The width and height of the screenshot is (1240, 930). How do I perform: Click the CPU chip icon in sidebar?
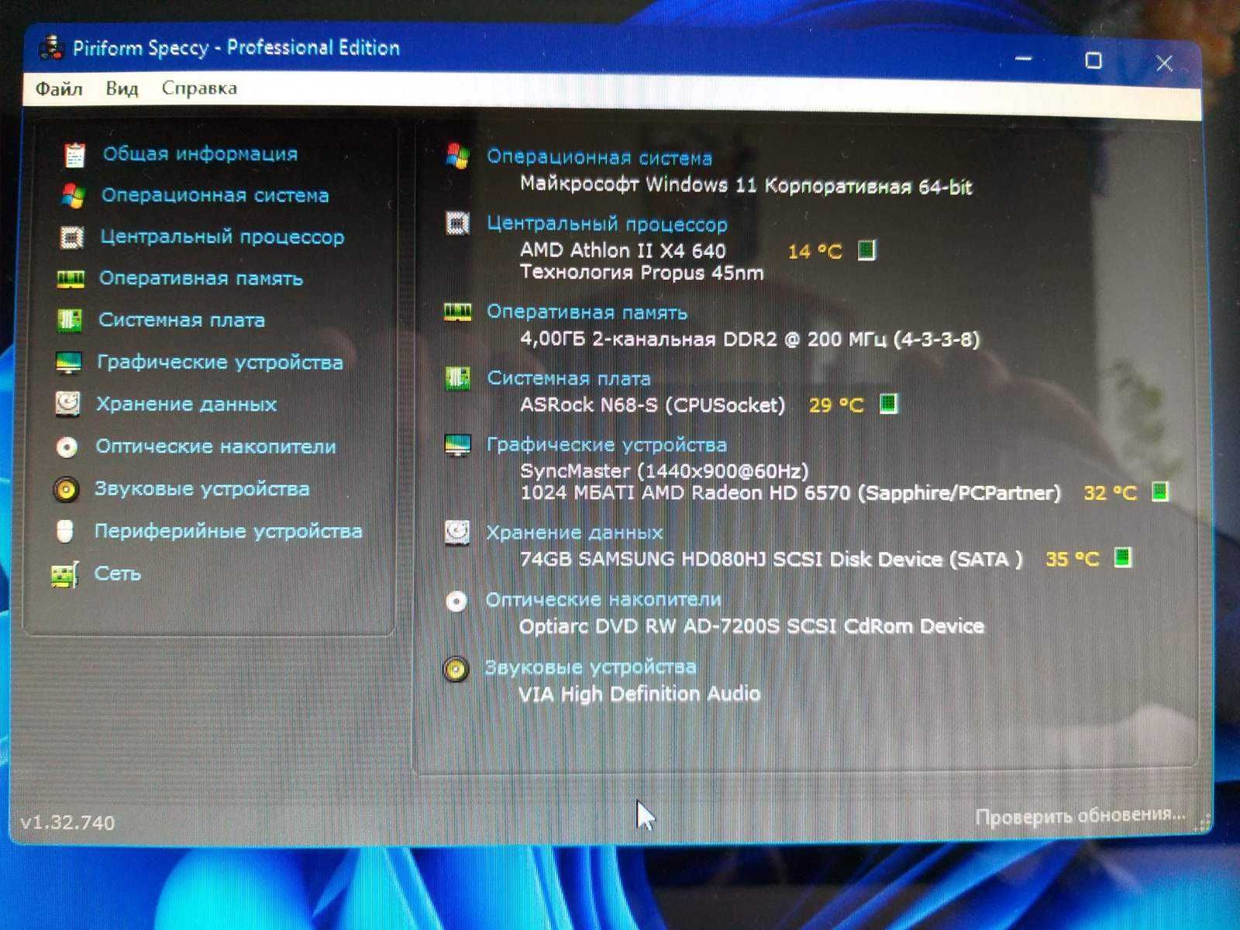pos(72,237)
